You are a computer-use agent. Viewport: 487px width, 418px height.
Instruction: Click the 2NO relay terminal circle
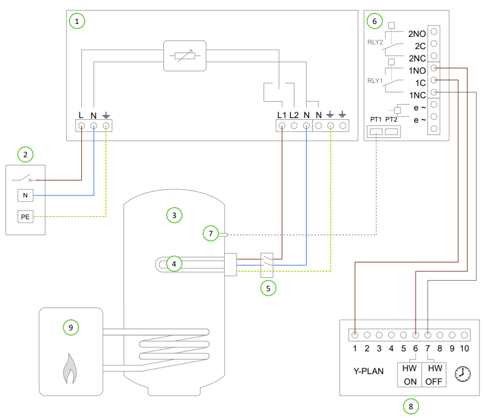(434, 32)
